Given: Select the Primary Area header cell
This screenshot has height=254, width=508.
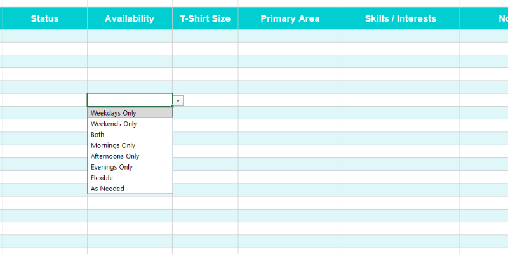Looking at the screenshot, I should 290,18.
